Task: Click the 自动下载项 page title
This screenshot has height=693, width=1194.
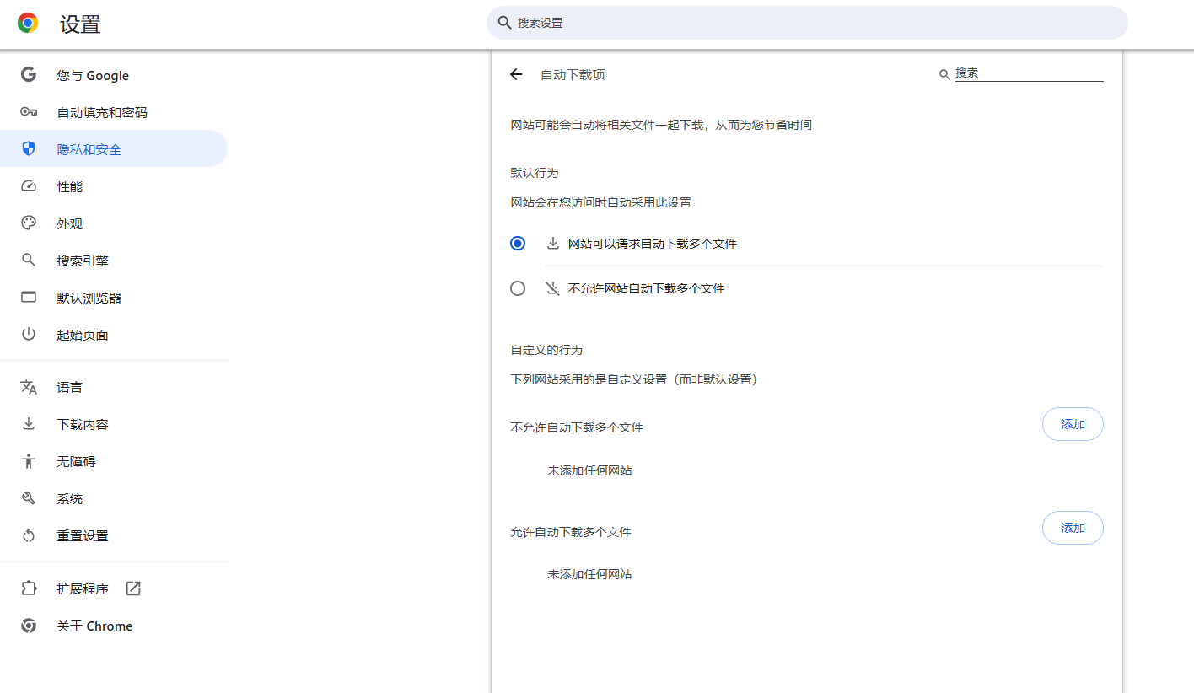Action: coord(573,74)
